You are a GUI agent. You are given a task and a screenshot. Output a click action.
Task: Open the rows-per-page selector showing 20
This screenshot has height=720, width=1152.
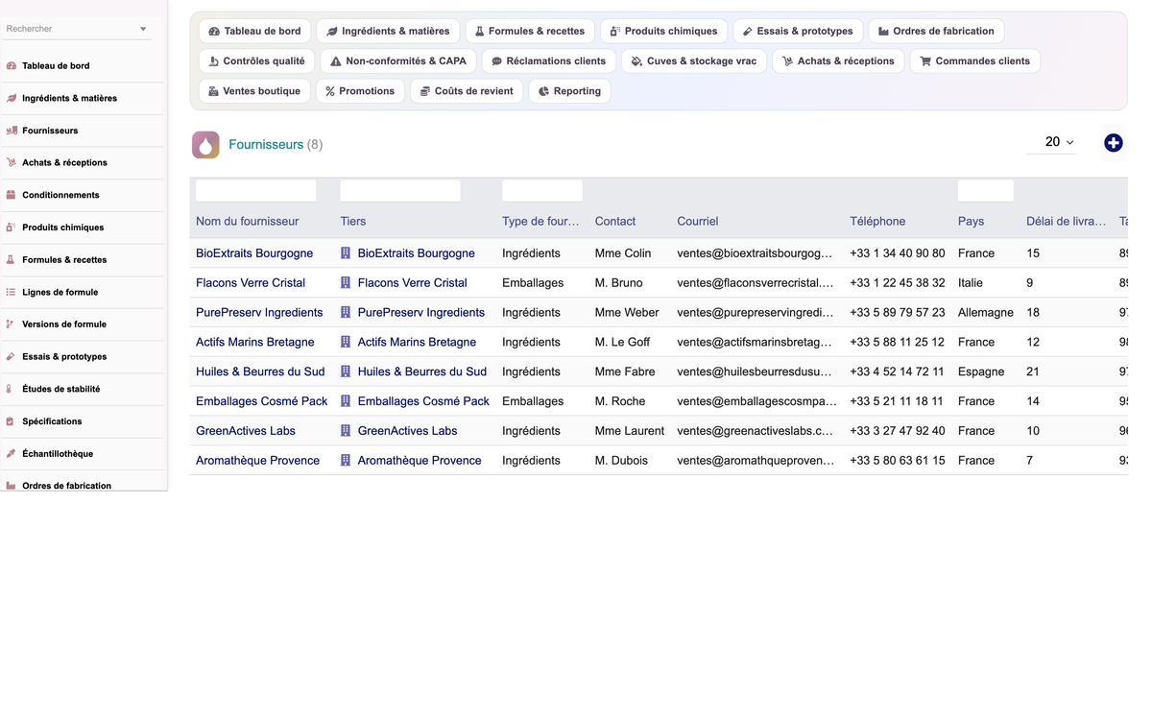pos(1052,142)
